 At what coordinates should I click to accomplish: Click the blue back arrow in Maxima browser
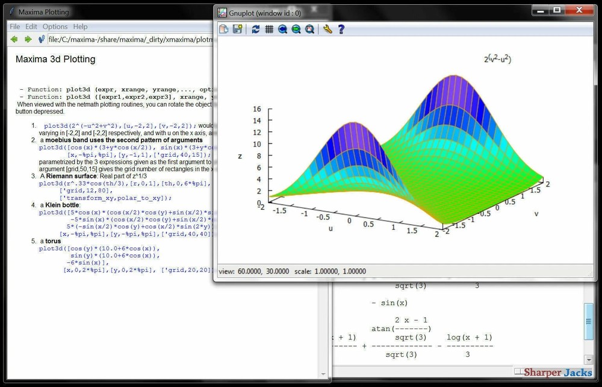(x=13, y=39)
